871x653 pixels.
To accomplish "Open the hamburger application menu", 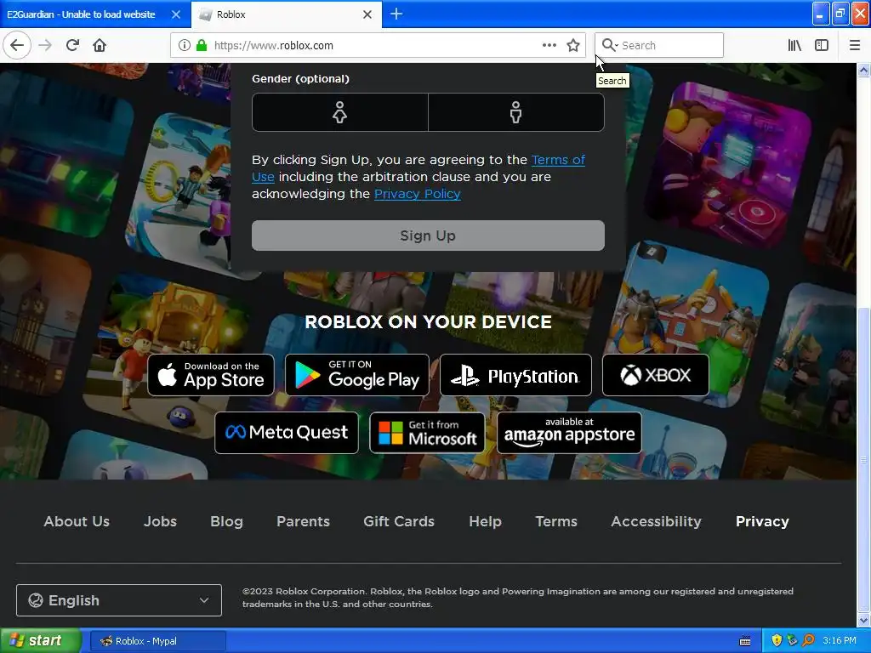I will (855, 46).
